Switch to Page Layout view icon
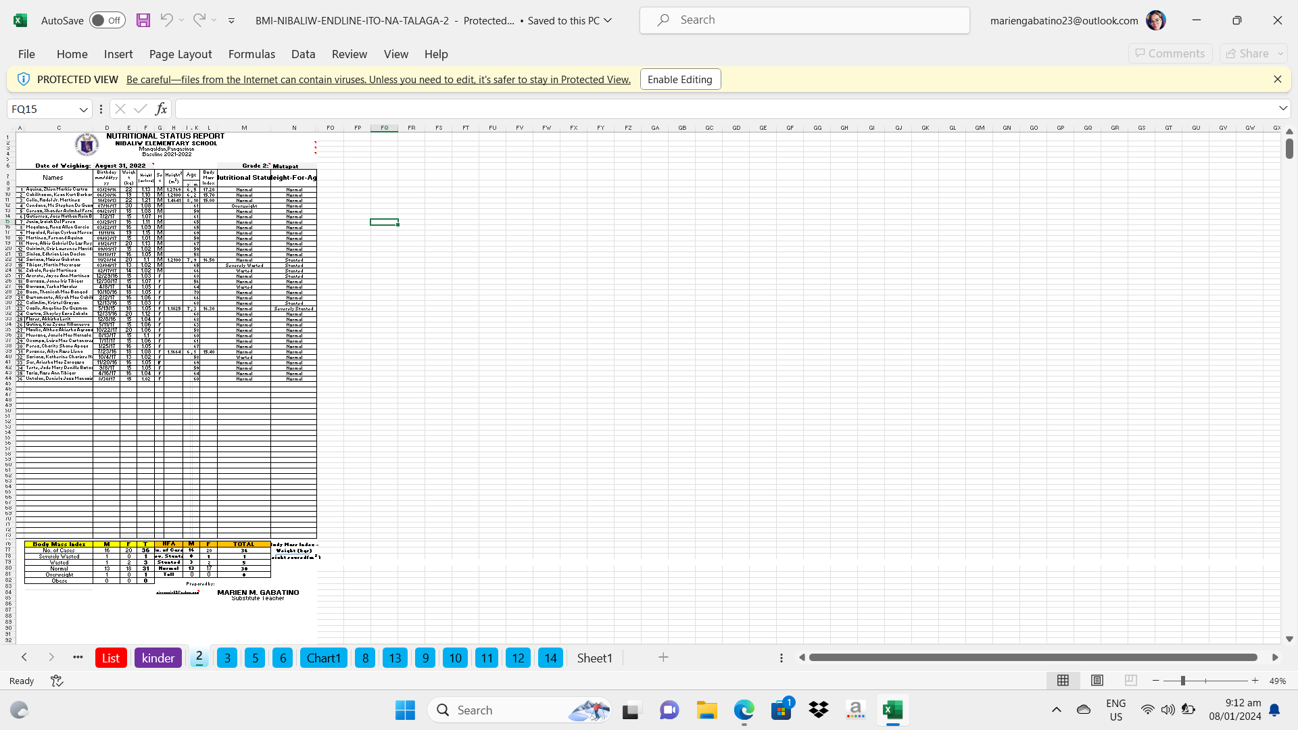 (1097, 681)
